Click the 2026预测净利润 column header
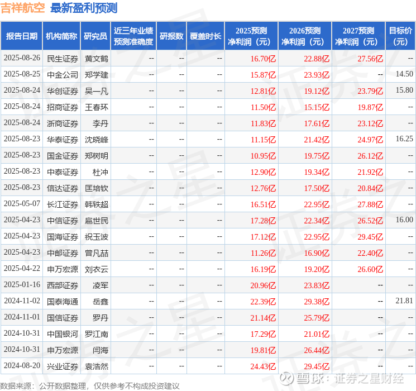The height and width of the screenshot is (391, 416). [x=305, y=36]
